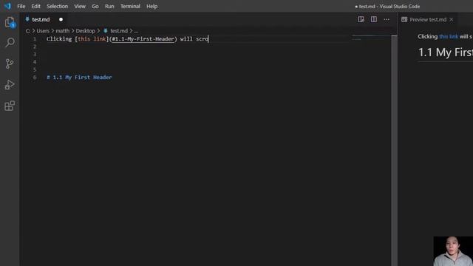Open the View menu

pyautogui.click(x=80, y=6)
